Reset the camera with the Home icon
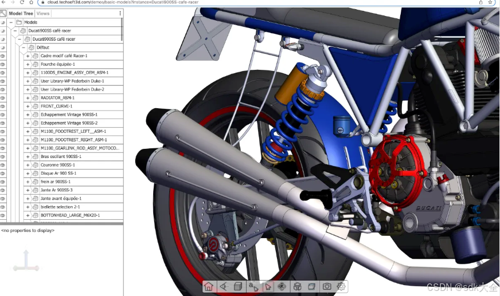 point(209,286)
